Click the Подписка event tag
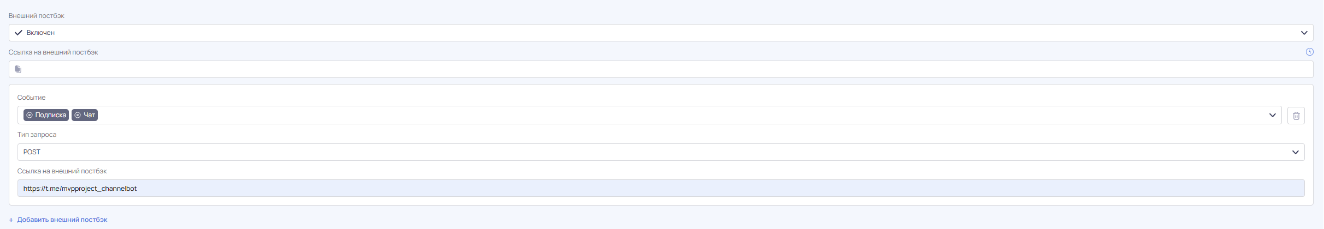1324x229 pixels. pyautogui.click(x=46, y=115)
